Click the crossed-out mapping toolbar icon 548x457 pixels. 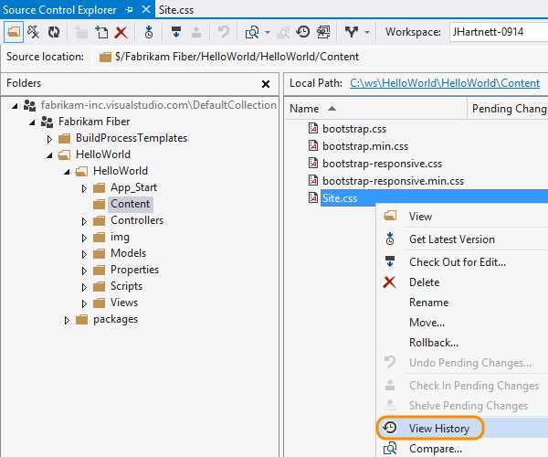coord(34,32)
